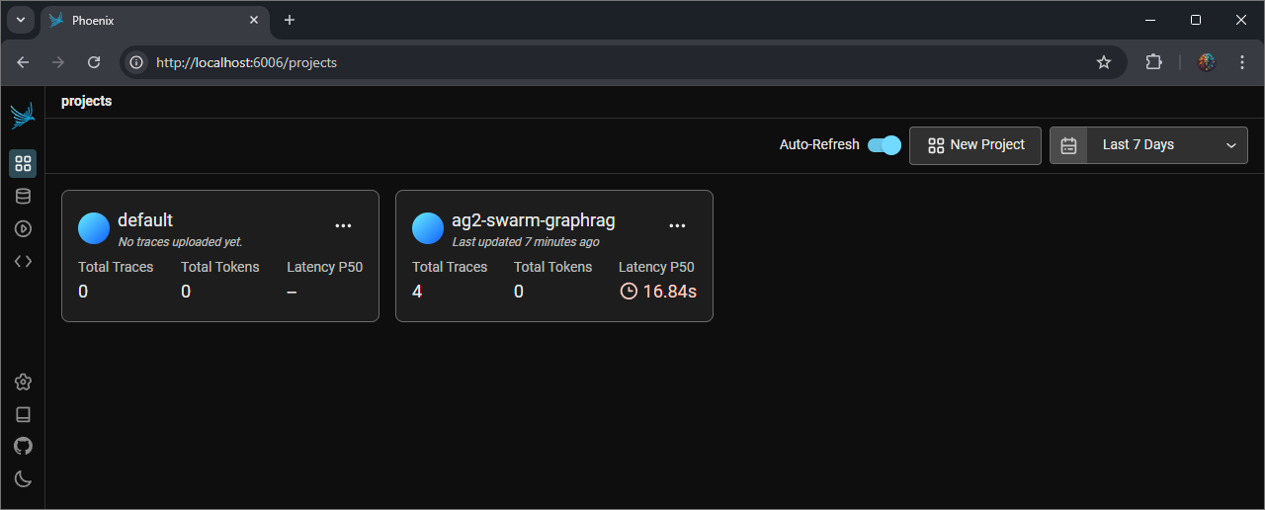Open ag2-swarm-graphrag project's three-dot menu
The width and height of the screenshot is (1265, 510).
[677, 225]
